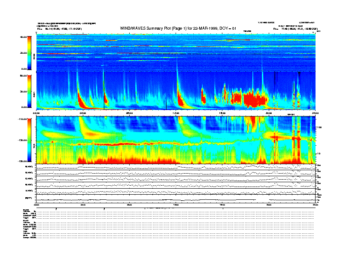The height and width of the screenshot is (263, 340).
Task: Click the 04:00 tick label below RAD1 spectrogram
Action: [83, 113]
